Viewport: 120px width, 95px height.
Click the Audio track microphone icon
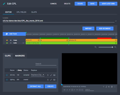(11, 43)
